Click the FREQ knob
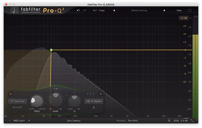 pyautogui.click(x=37, y=101)
